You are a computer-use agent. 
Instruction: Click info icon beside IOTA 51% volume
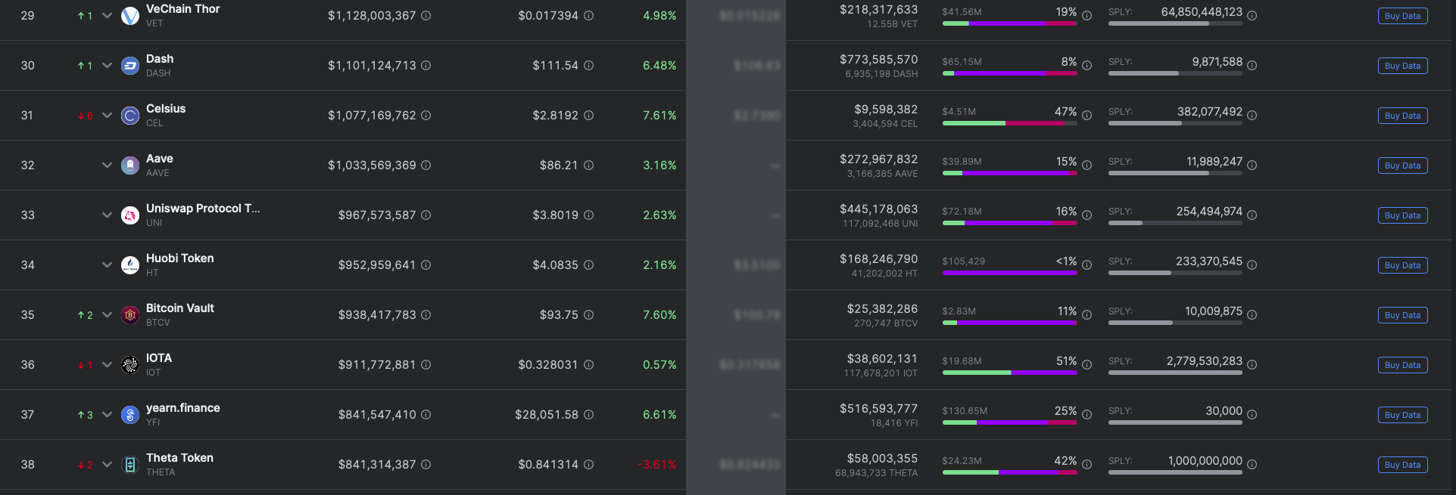[1087, 365]
